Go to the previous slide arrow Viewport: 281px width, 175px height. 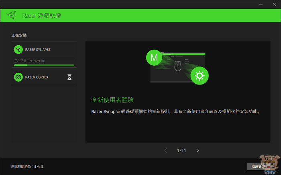[x=165, y=151]
